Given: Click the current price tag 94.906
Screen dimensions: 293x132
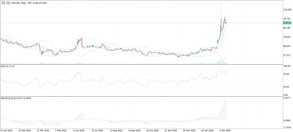Looking at the screenshot, I should click(x=287, y=23).
